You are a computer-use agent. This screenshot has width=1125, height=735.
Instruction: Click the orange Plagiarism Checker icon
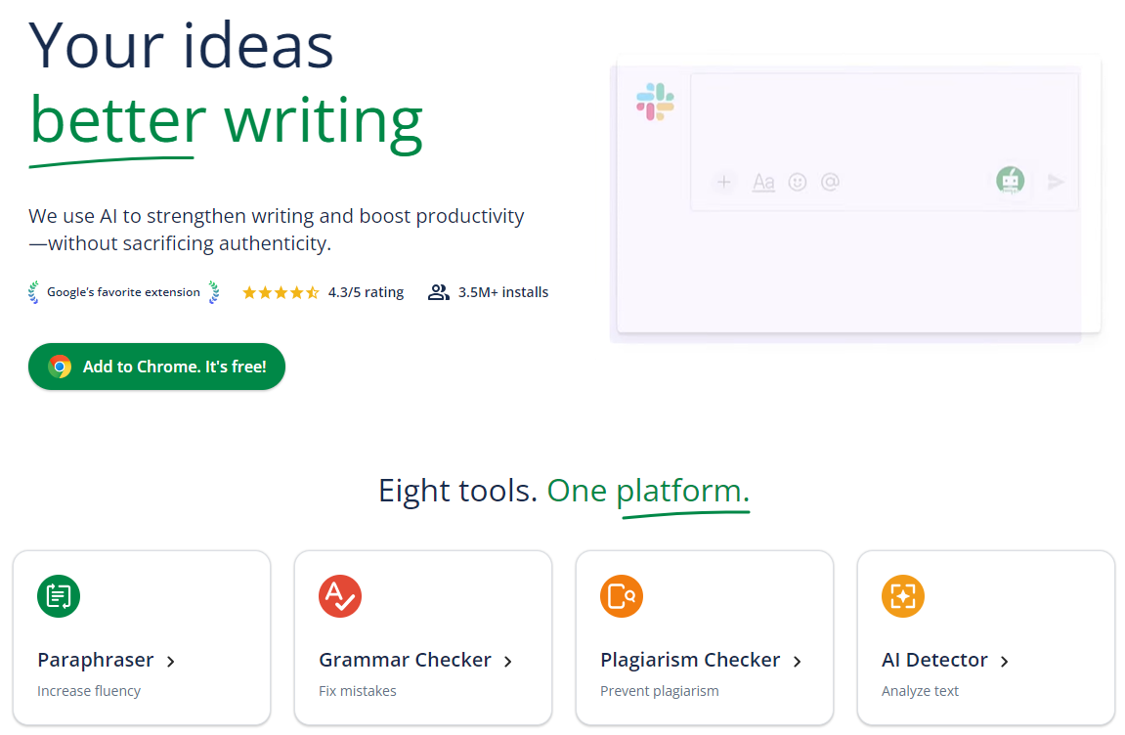coord(622,595)
